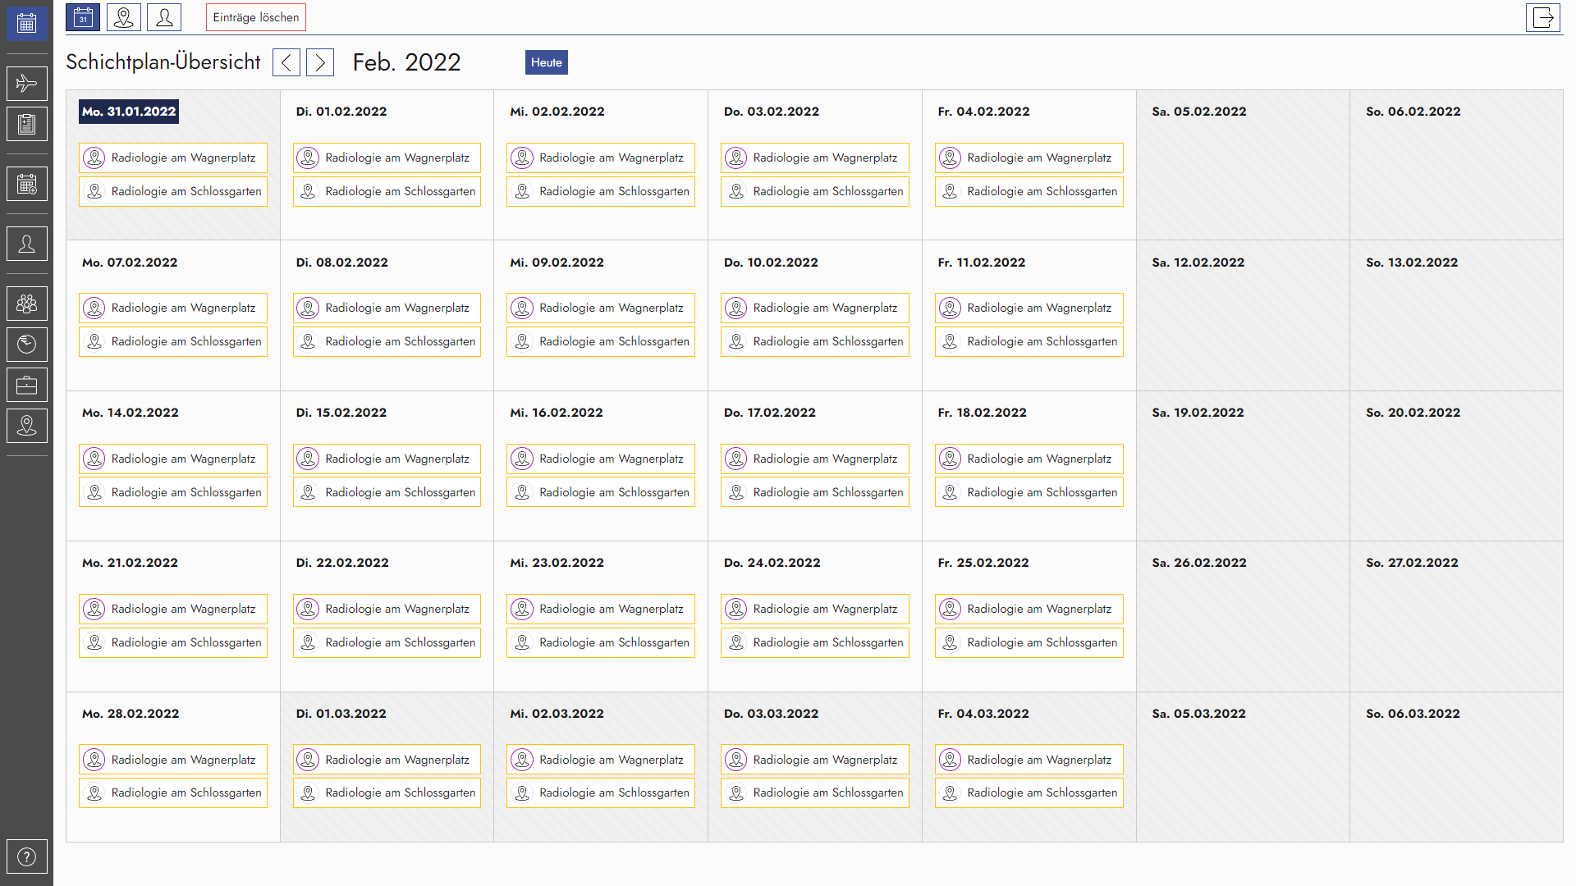Open Radiologie am Wagnerplatz on Di. 08.02.2022
Image resolution: width=1576 pixels, height=886 pixels.
coord(387,308)
